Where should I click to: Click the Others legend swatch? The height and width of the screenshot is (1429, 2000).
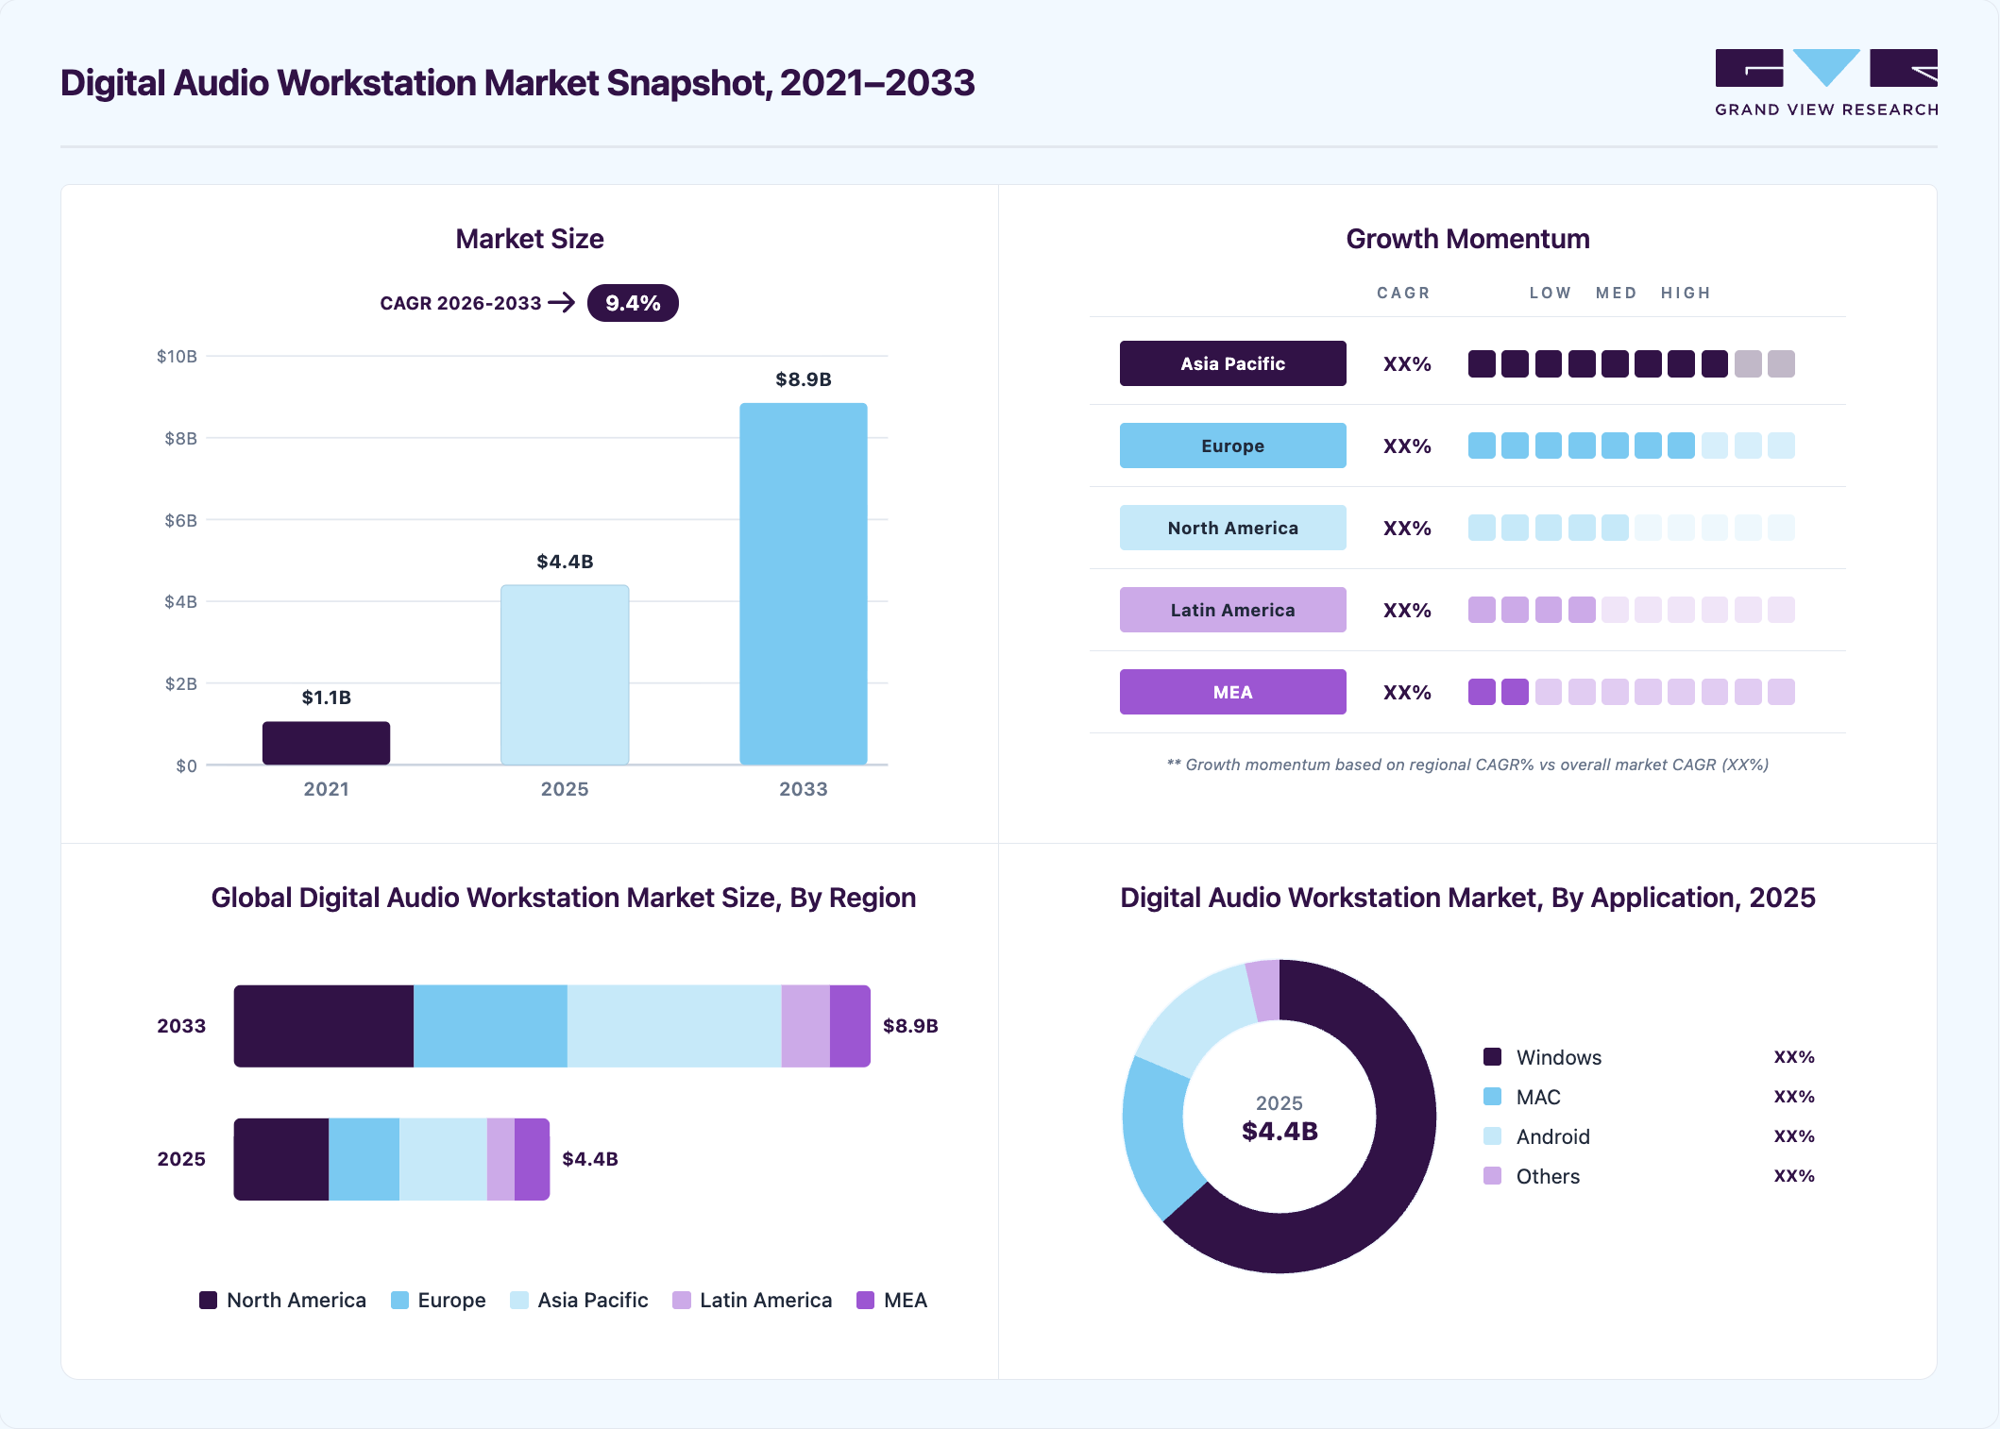(1492, 1175)
